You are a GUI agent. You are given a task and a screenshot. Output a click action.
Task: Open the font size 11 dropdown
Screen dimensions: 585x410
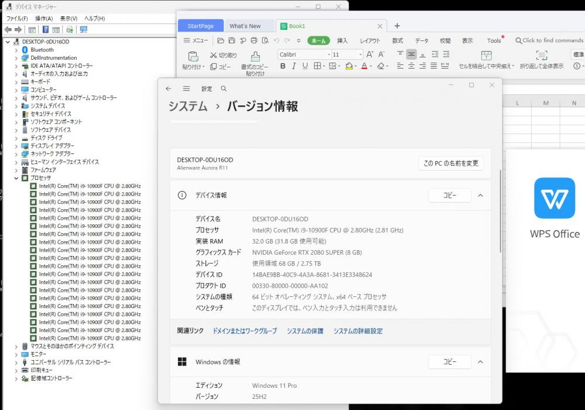[x=360, y=54]
